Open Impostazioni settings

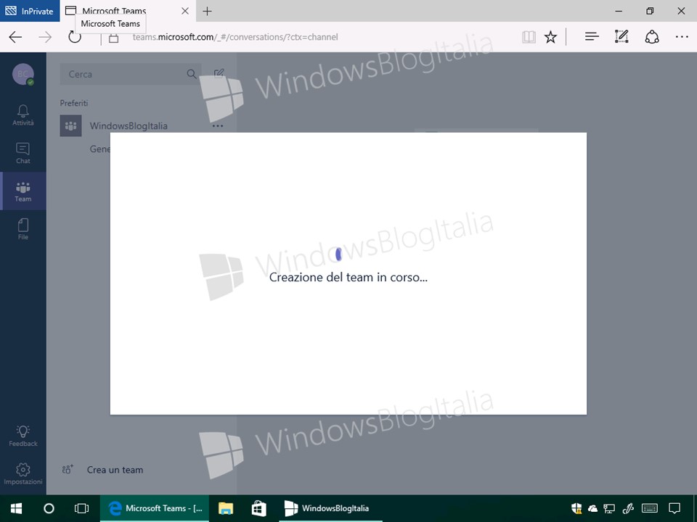(23, 474)
